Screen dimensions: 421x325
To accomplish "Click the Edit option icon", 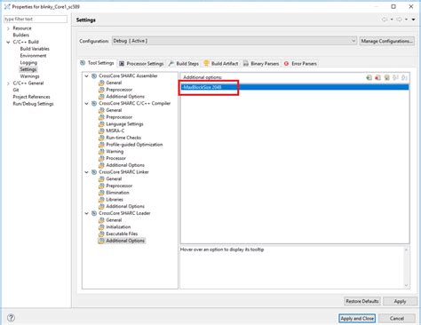I will tap(386, 77).
